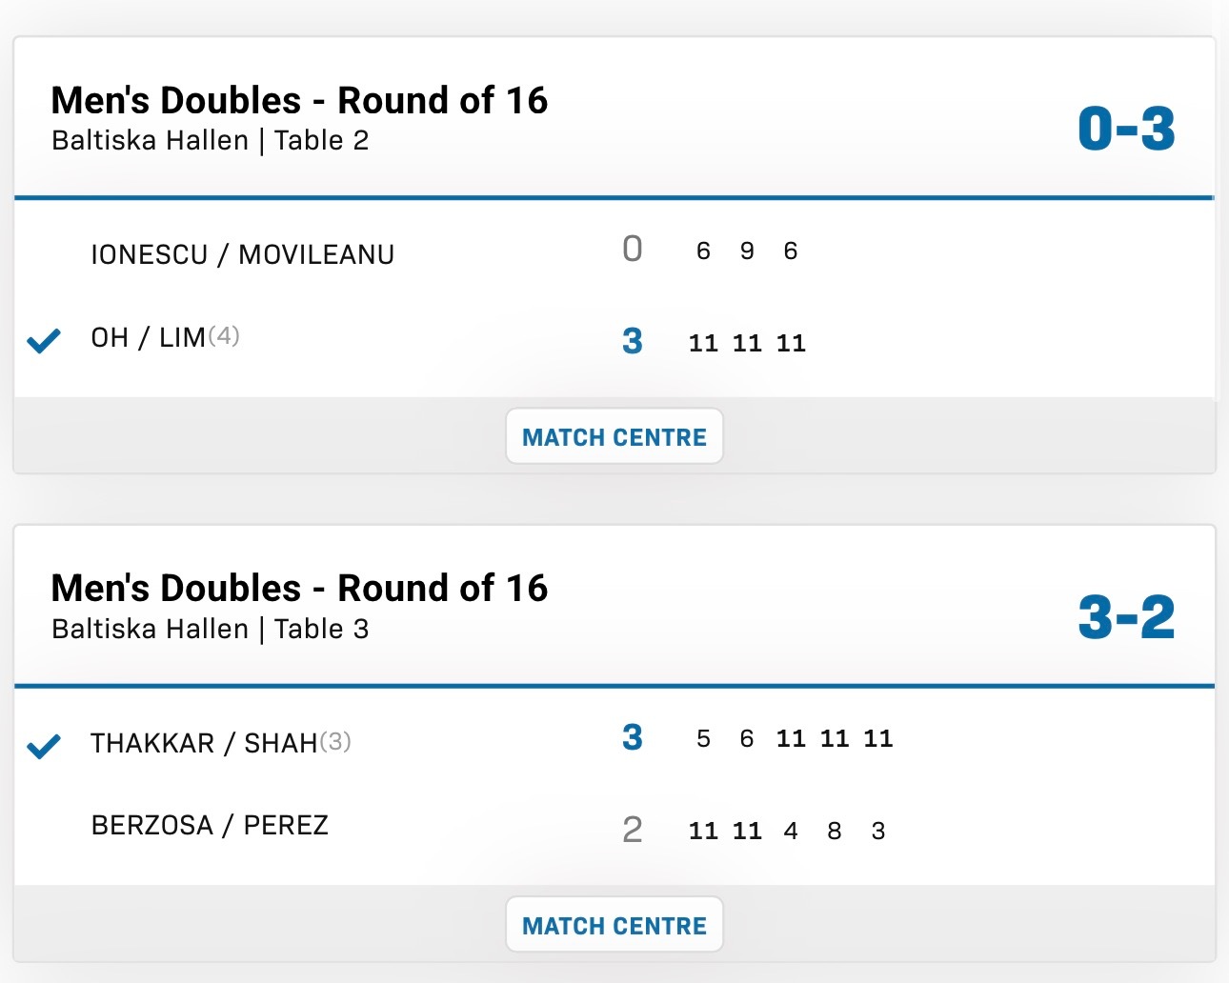The height and width of the screenshot is (983, 1229).
Task: Click the games-won 3 for OH / LIM
Action: coord(633,341)
